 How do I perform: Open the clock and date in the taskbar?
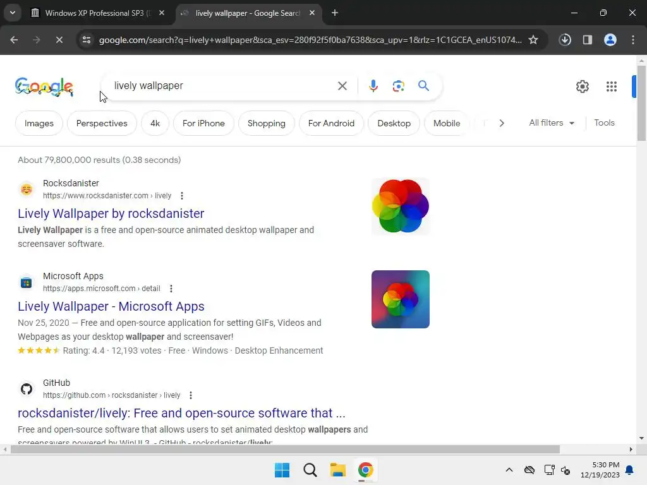[600, 470]
